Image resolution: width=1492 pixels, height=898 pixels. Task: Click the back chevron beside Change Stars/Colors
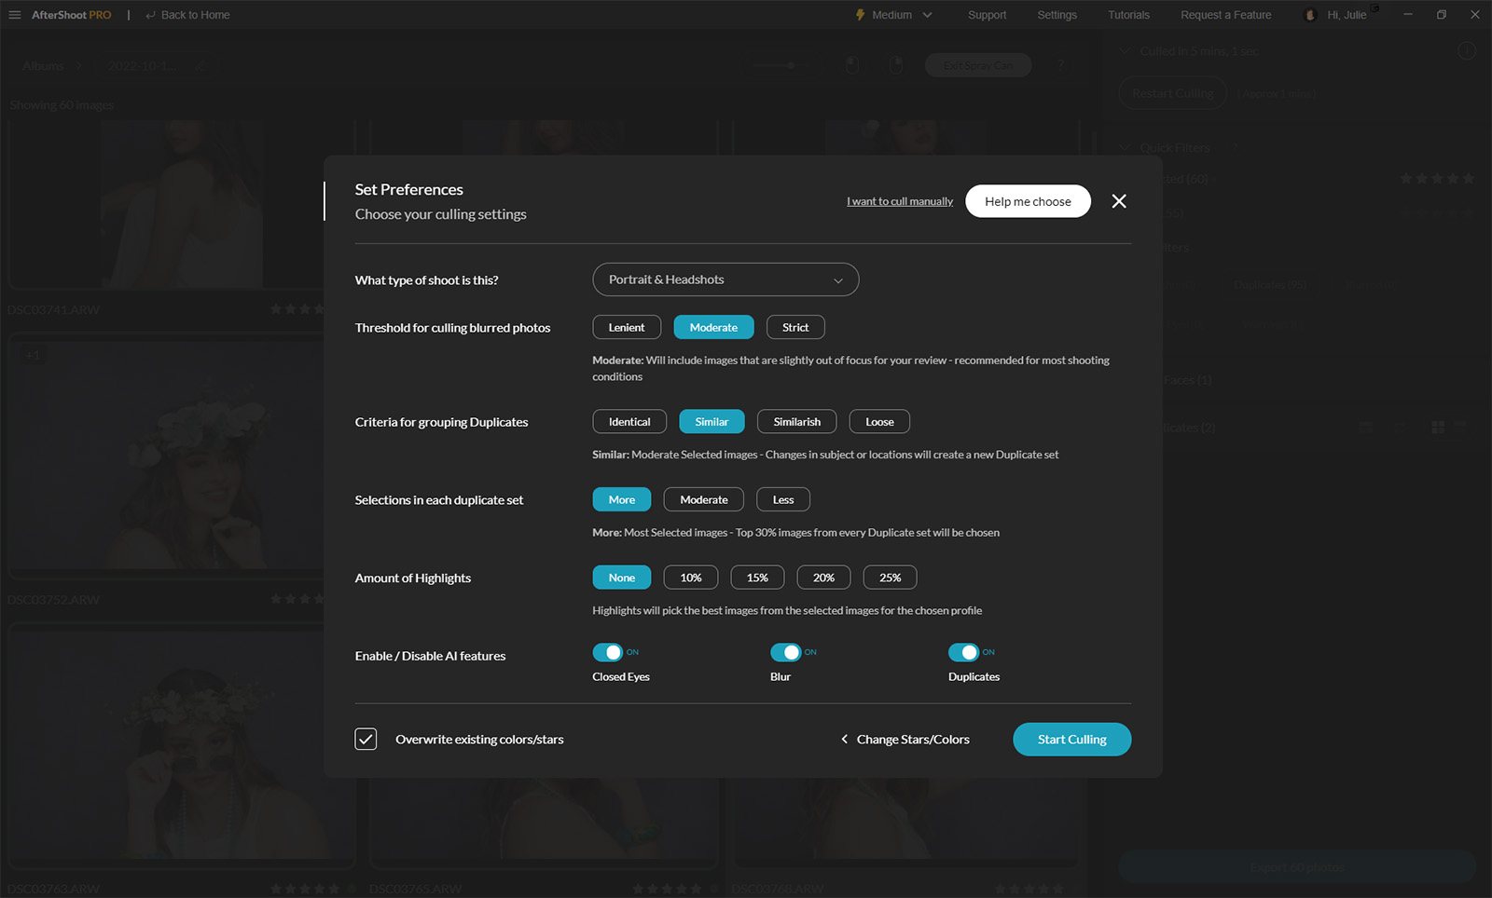pyautogui.click(x=845, y=740)
